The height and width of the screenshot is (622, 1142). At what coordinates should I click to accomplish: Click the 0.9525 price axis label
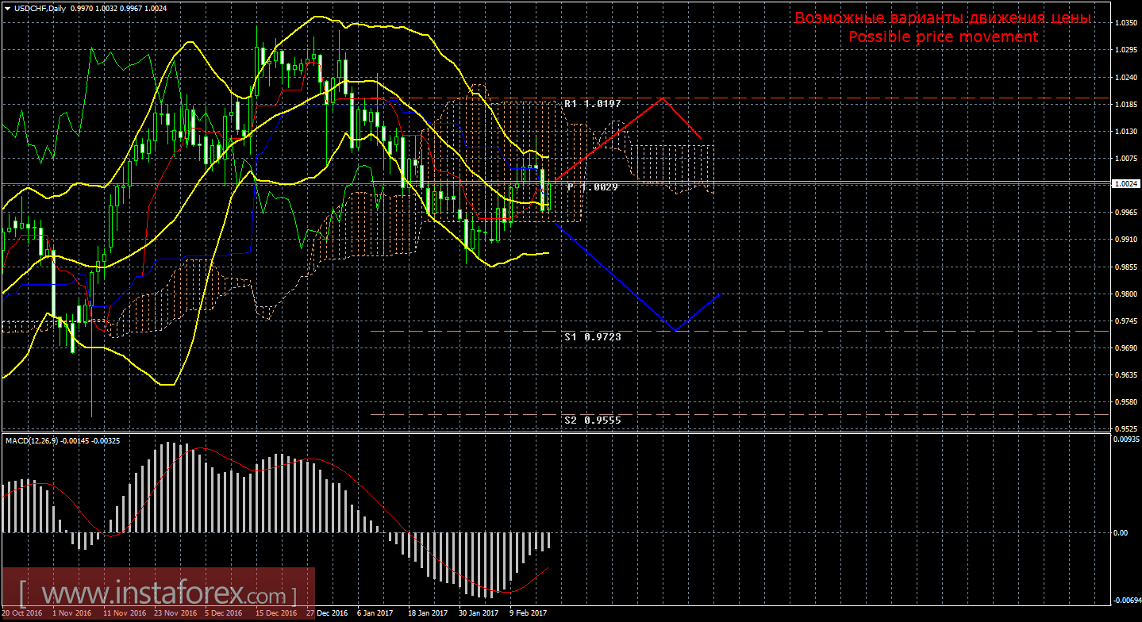tap(1126, 429)
